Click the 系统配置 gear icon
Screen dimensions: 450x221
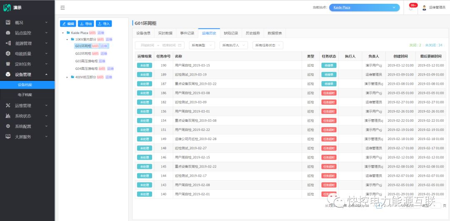point(8,126)
